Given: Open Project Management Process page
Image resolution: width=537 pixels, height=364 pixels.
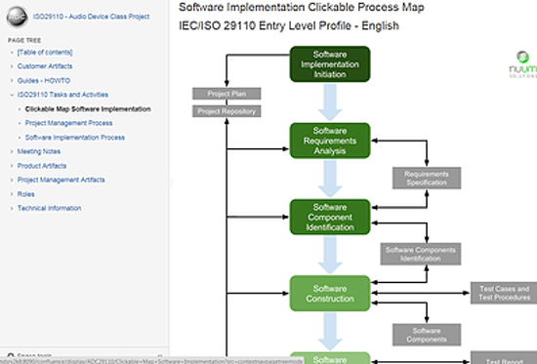Looking at the screenshot, I should 69,123.
